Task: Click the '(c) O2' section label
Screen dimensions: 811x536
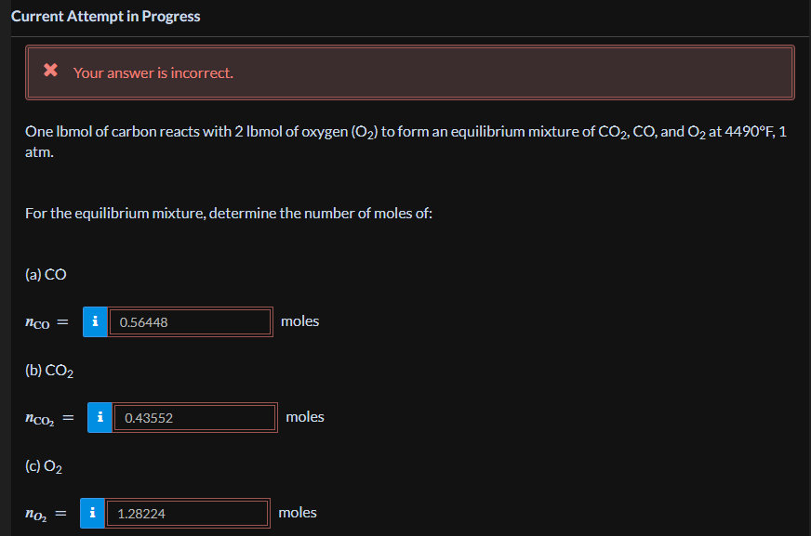Action: (44, 466)
